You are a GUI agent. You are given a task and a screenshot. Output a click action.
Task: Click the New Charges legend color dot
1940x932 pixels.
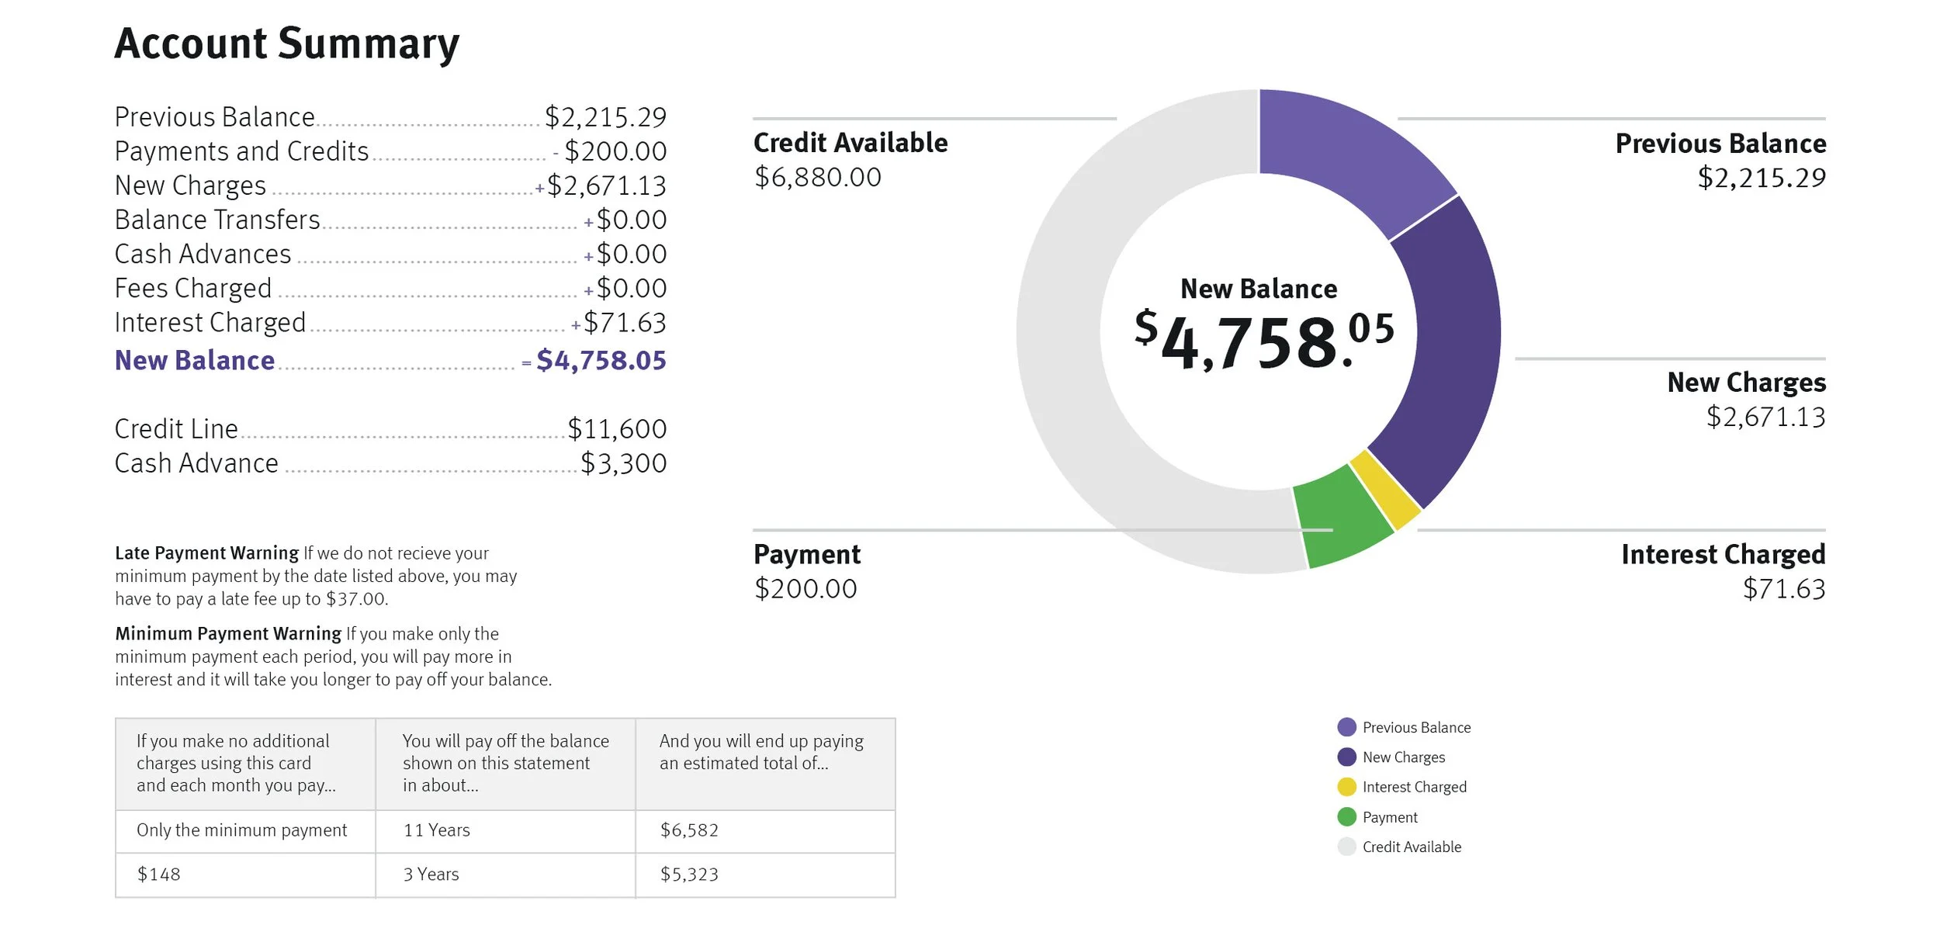[x=1346, y=757]
